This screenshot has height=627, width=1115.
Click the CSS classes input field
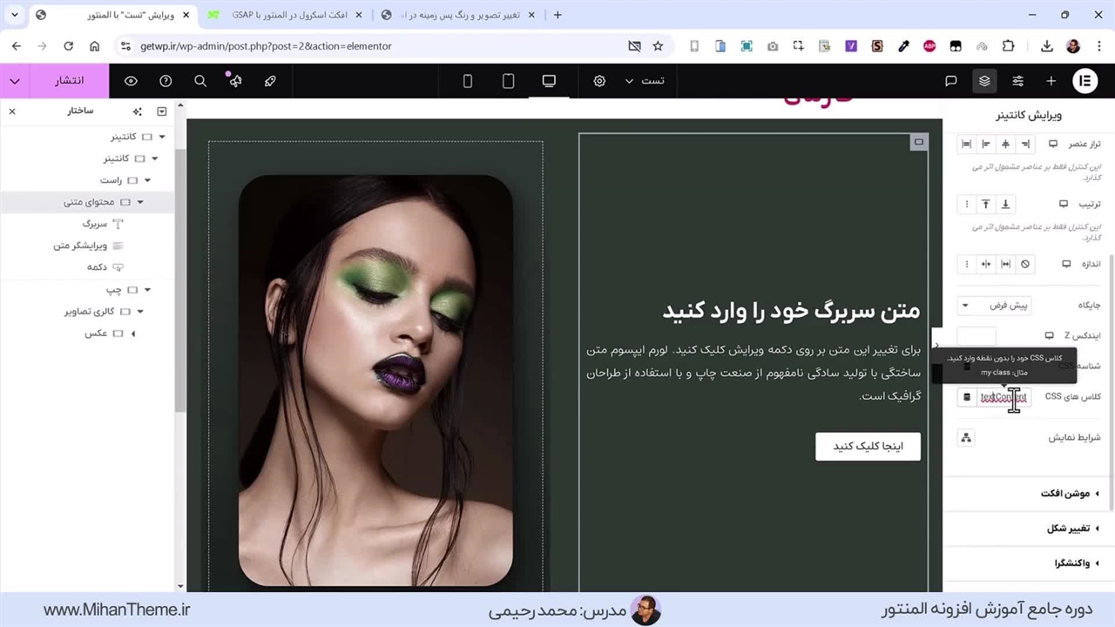click(1003, 397)
